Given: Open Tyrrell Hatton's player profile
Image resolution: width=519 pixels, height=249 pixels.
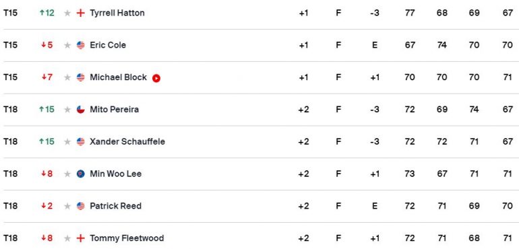Looking at the screenshot, I should point(117,13).
